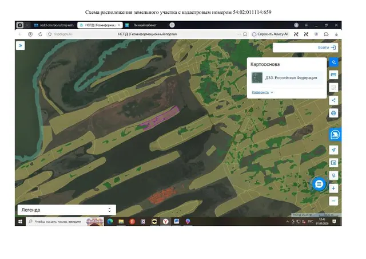The height and width of the screenshot is (259, 366).
Task: Open the browser extensions puzzle icon
Action: coord(327,34)
